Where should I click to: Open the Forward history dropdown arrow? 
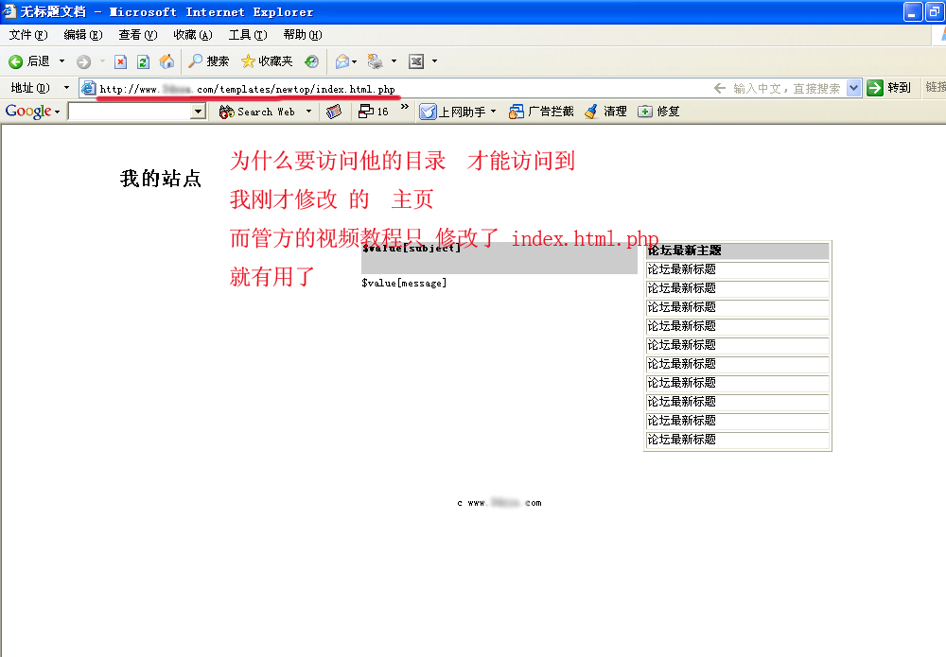pos(102,61)
